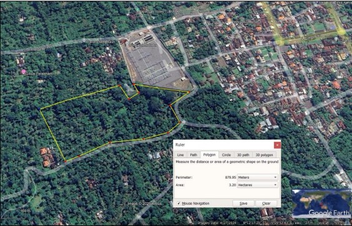Switch to the Line tab
This screenshot has height=226, width=352.
(x=180, y=155)
